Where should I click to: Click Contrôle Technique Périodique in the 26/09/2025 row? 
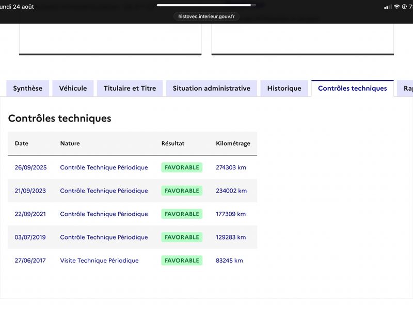tap(104, 167)
